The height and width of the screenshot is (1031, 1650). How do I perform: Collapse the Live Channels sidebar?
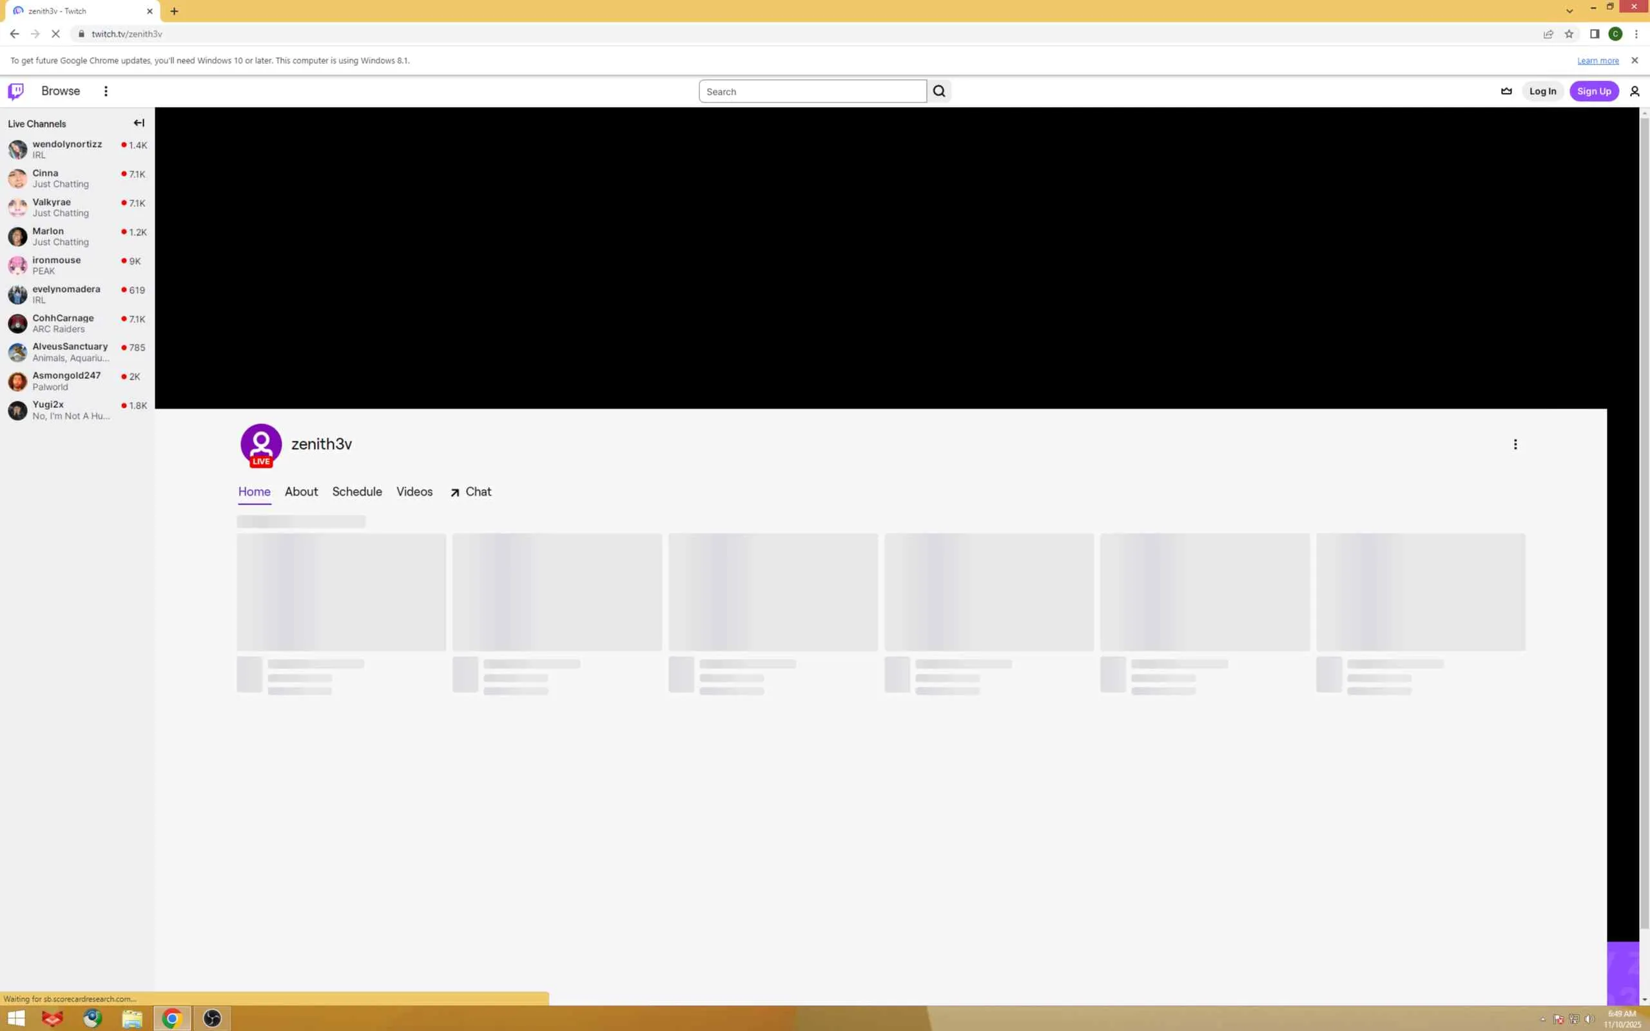click(139, 124)
